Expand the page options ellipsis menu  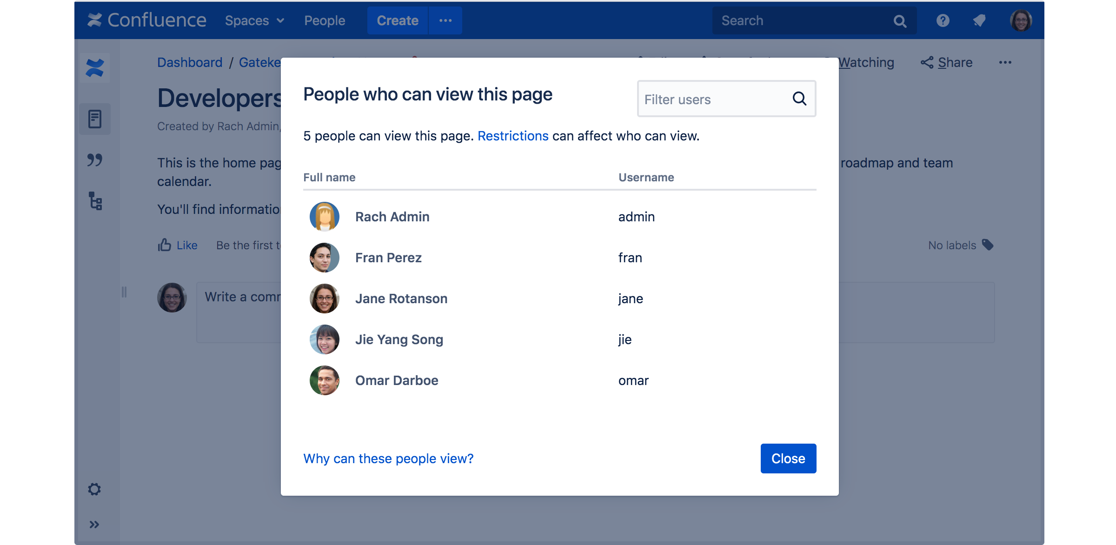pyautogui.click(x=1005, y=63)
